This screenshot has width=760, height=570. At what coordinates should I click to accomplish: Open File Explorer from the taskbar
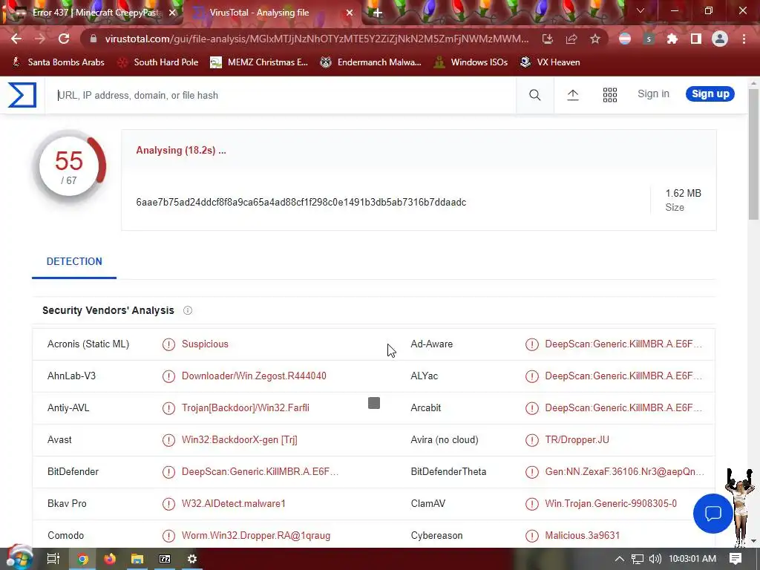pos(137,559)
